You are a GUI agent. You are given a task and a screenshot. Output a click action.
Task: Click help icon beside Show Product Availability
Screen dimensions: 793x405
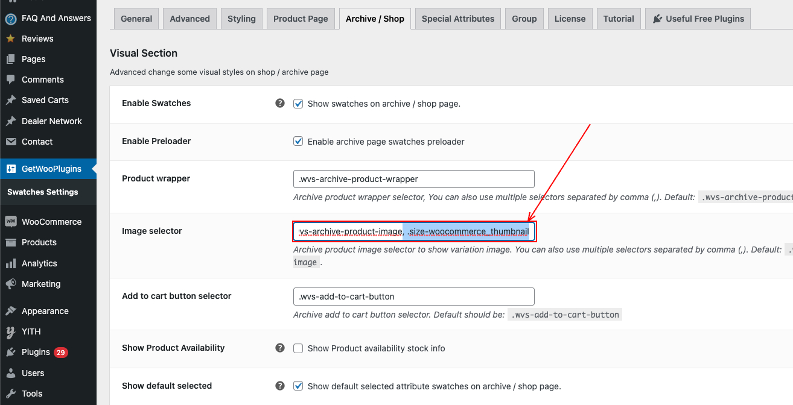pyautogui.click(x=280, y=348)
